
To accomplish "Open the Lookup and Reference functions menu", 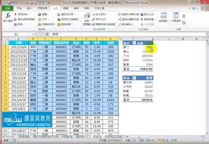I will [67, 14].
